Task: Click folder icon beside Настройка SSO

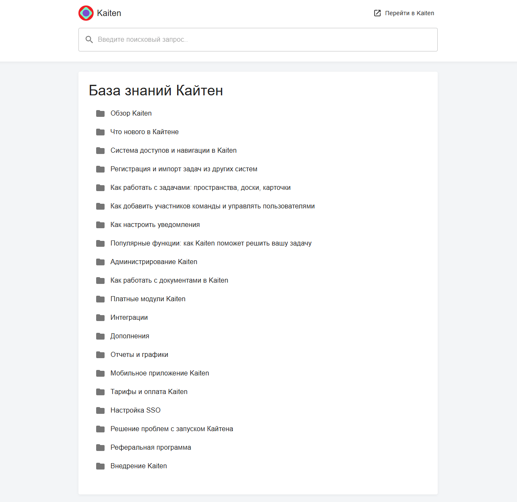Action: pyautogui.click(x=100, y=410)
